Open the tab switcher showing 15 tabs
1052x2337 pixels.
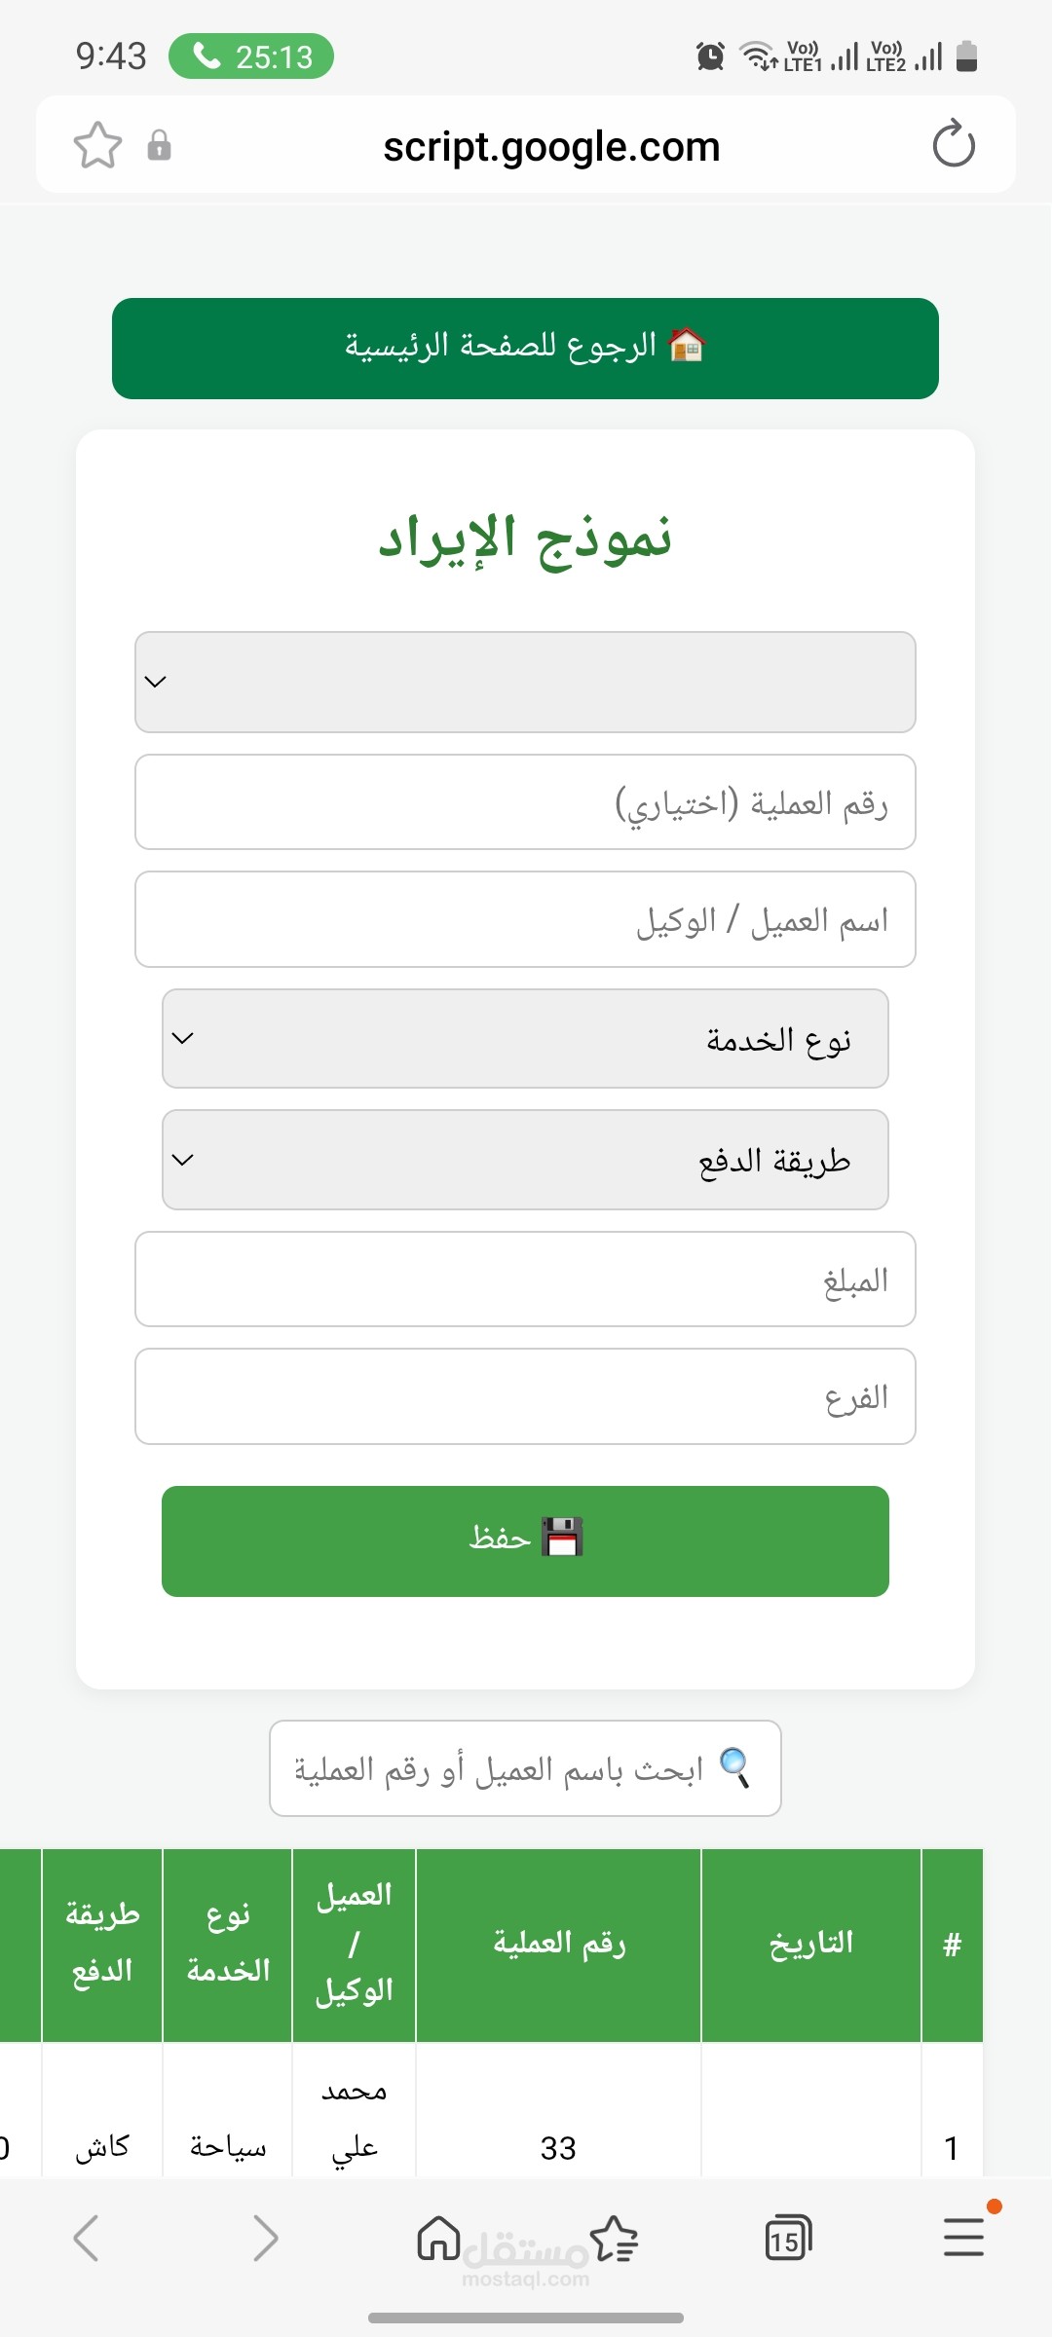(788, 2237)
